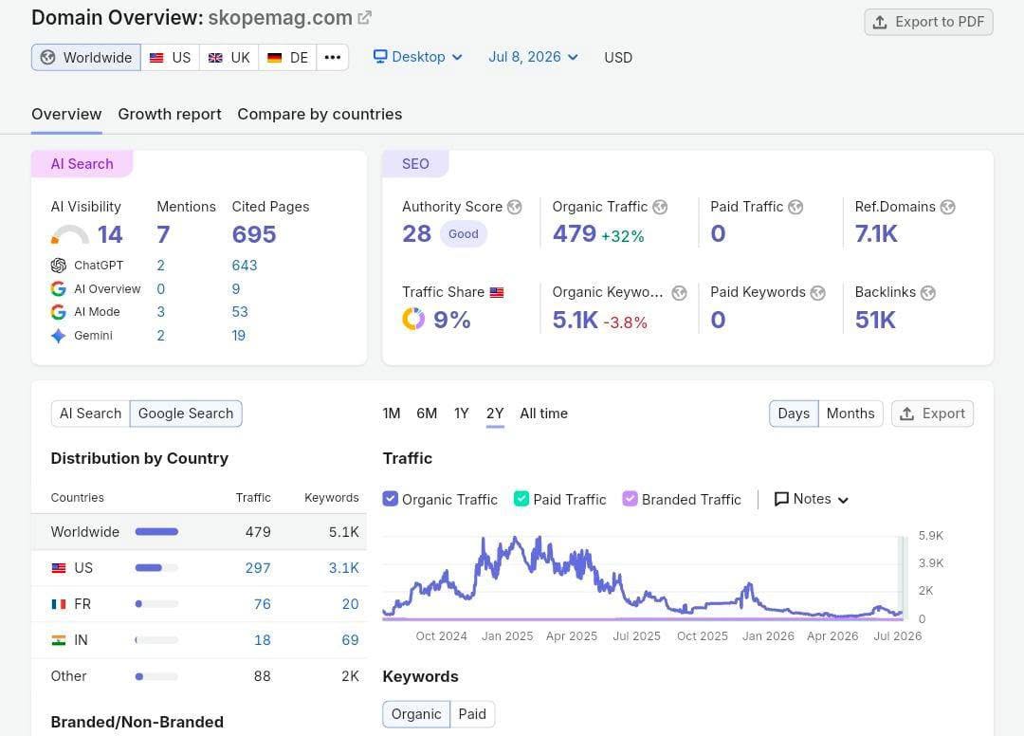The width and height of the screenshot is (1024, 736).
Task: Click the chart Export upload icon
Action: pyautogui.click(x=907, y=414)
